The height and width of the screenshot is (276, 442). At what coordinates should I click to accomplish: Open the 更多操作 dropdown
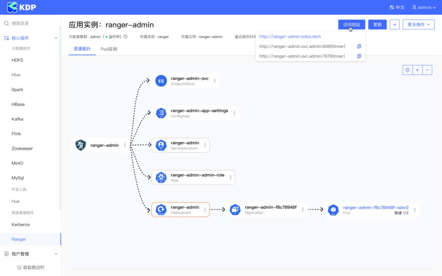(419, 25)
